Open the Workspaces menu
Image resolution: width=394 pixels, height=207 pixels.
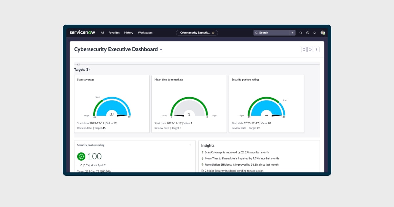[145, 33]
